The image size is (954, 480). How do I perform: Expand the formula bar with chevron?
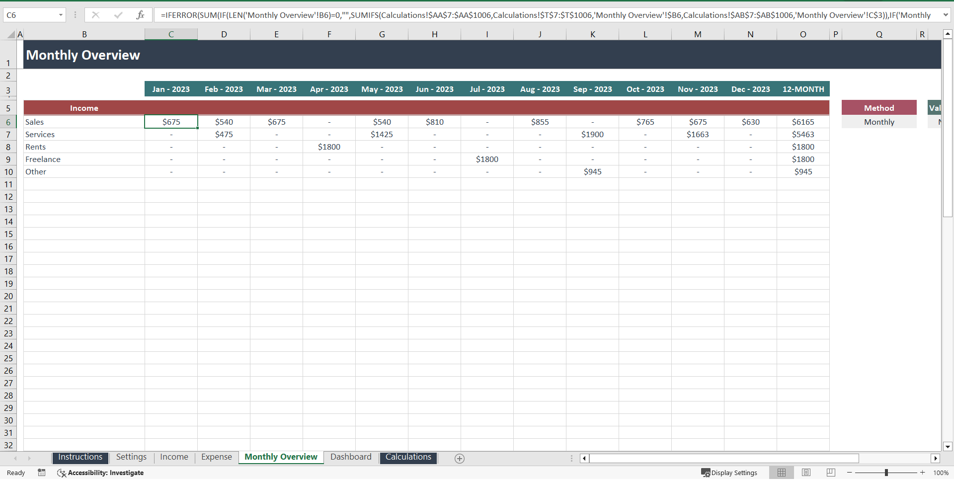945,15
